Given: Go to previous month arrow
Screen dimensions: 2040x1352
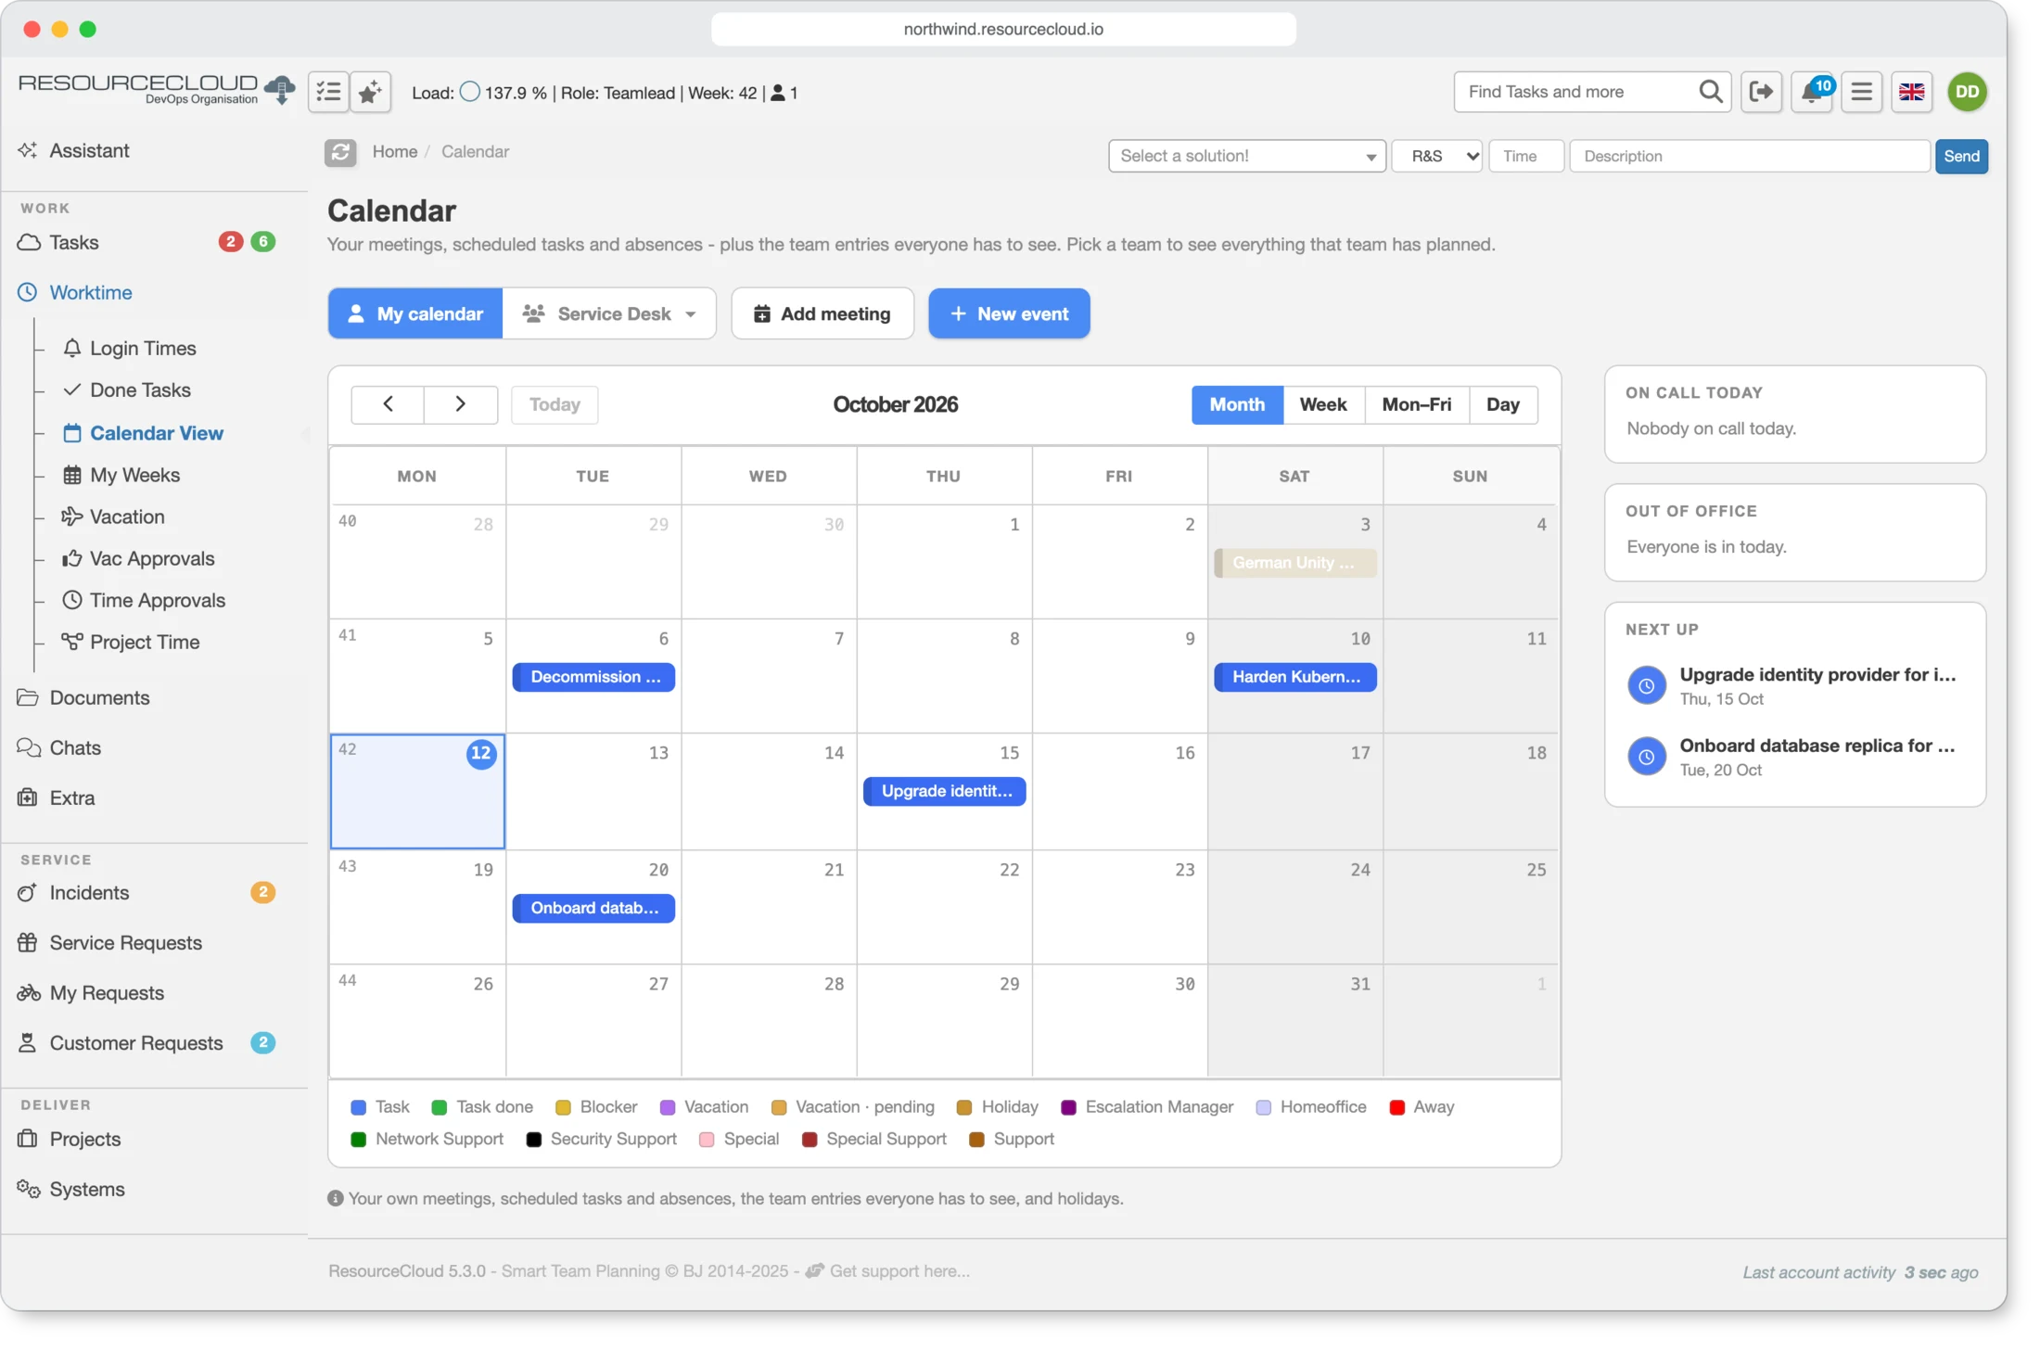Looking at the screenshot, I should tap(389, 404).
